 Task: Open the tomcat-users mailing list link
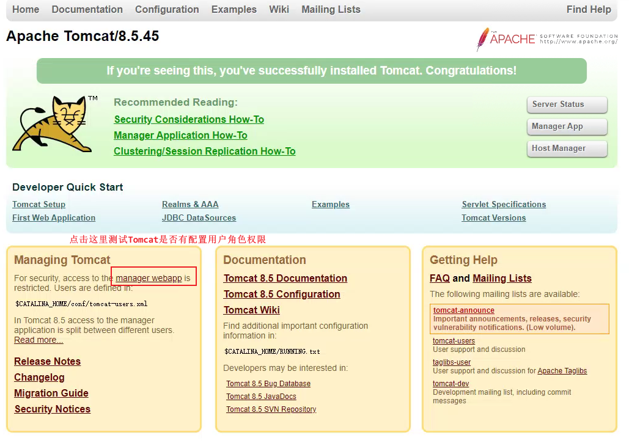click(x=454, y=341)
